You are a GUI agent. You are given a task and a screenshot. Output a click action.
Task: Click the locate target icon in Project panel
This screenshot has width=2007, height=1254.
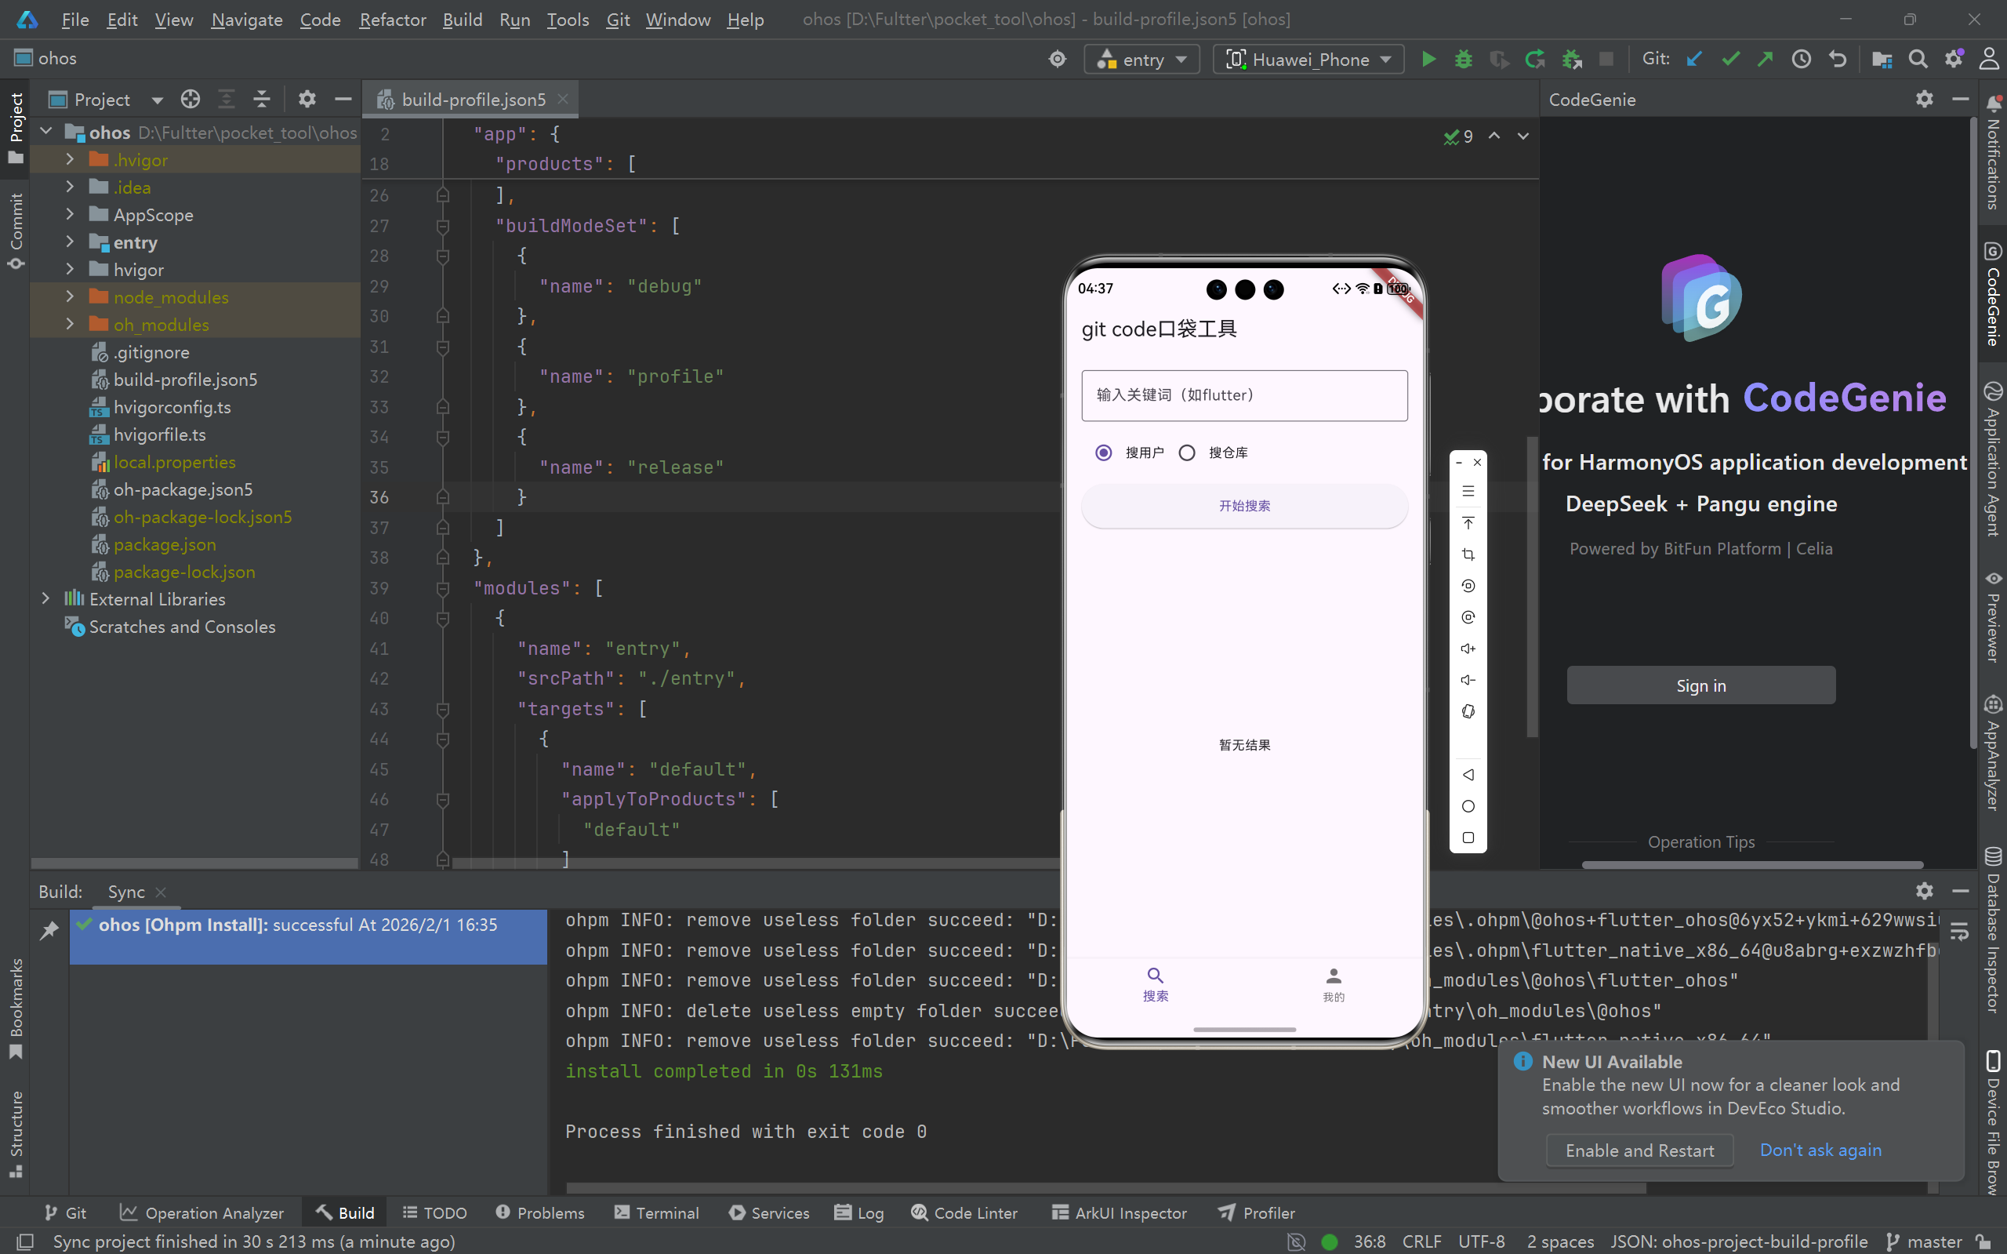(190, 100)
